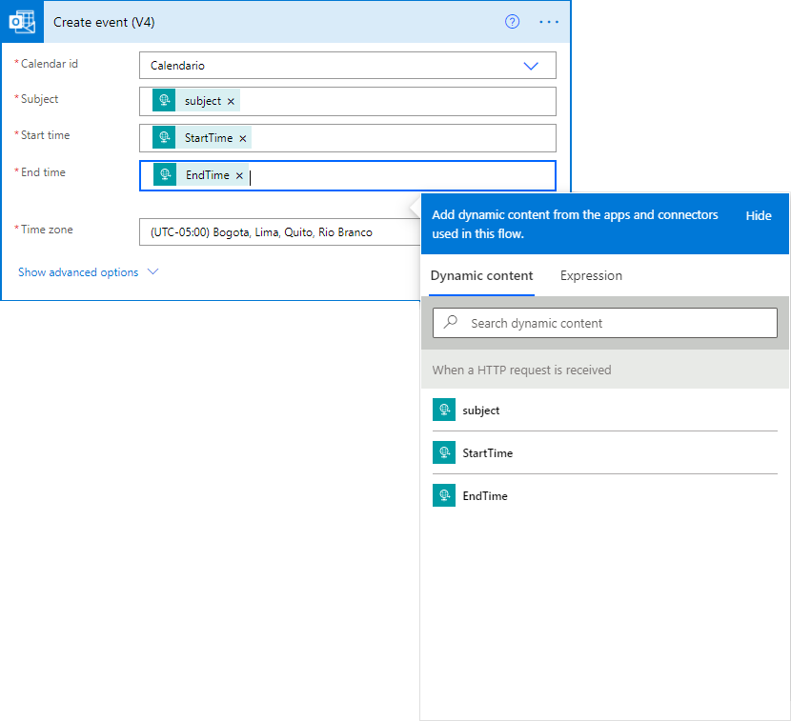The image size is (791, 721).
Task: Expand the Calendar id dropdown arrow
Action: point(531,66)
